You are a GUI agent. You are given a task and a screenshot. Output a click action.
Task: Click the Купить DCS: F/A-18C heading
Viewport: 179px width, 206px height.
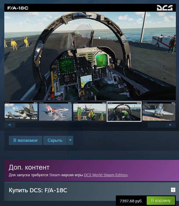tap(38, 190)
